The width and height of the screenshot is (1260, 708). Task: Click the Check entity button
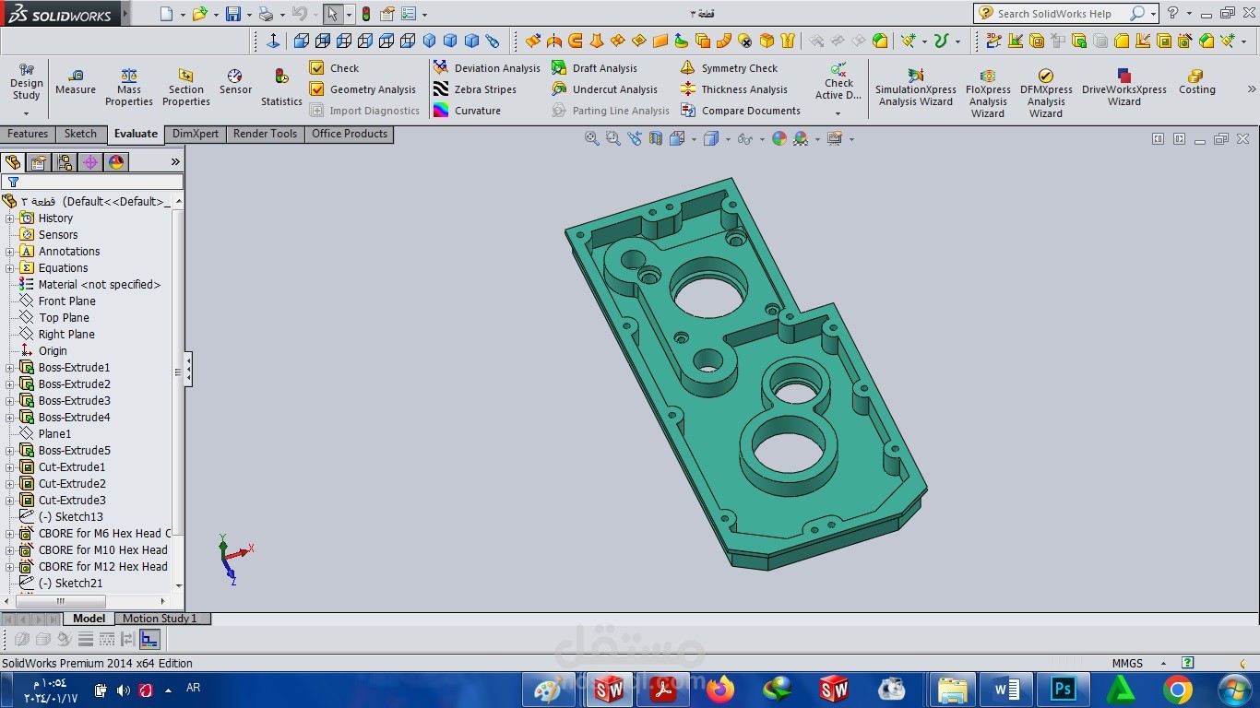(x=334, y=68)
